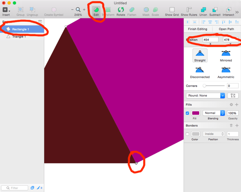The width and height of the screenshot is (241, 192).
Task: Switch to the Open Path tab
Action: tap(227, 29)
